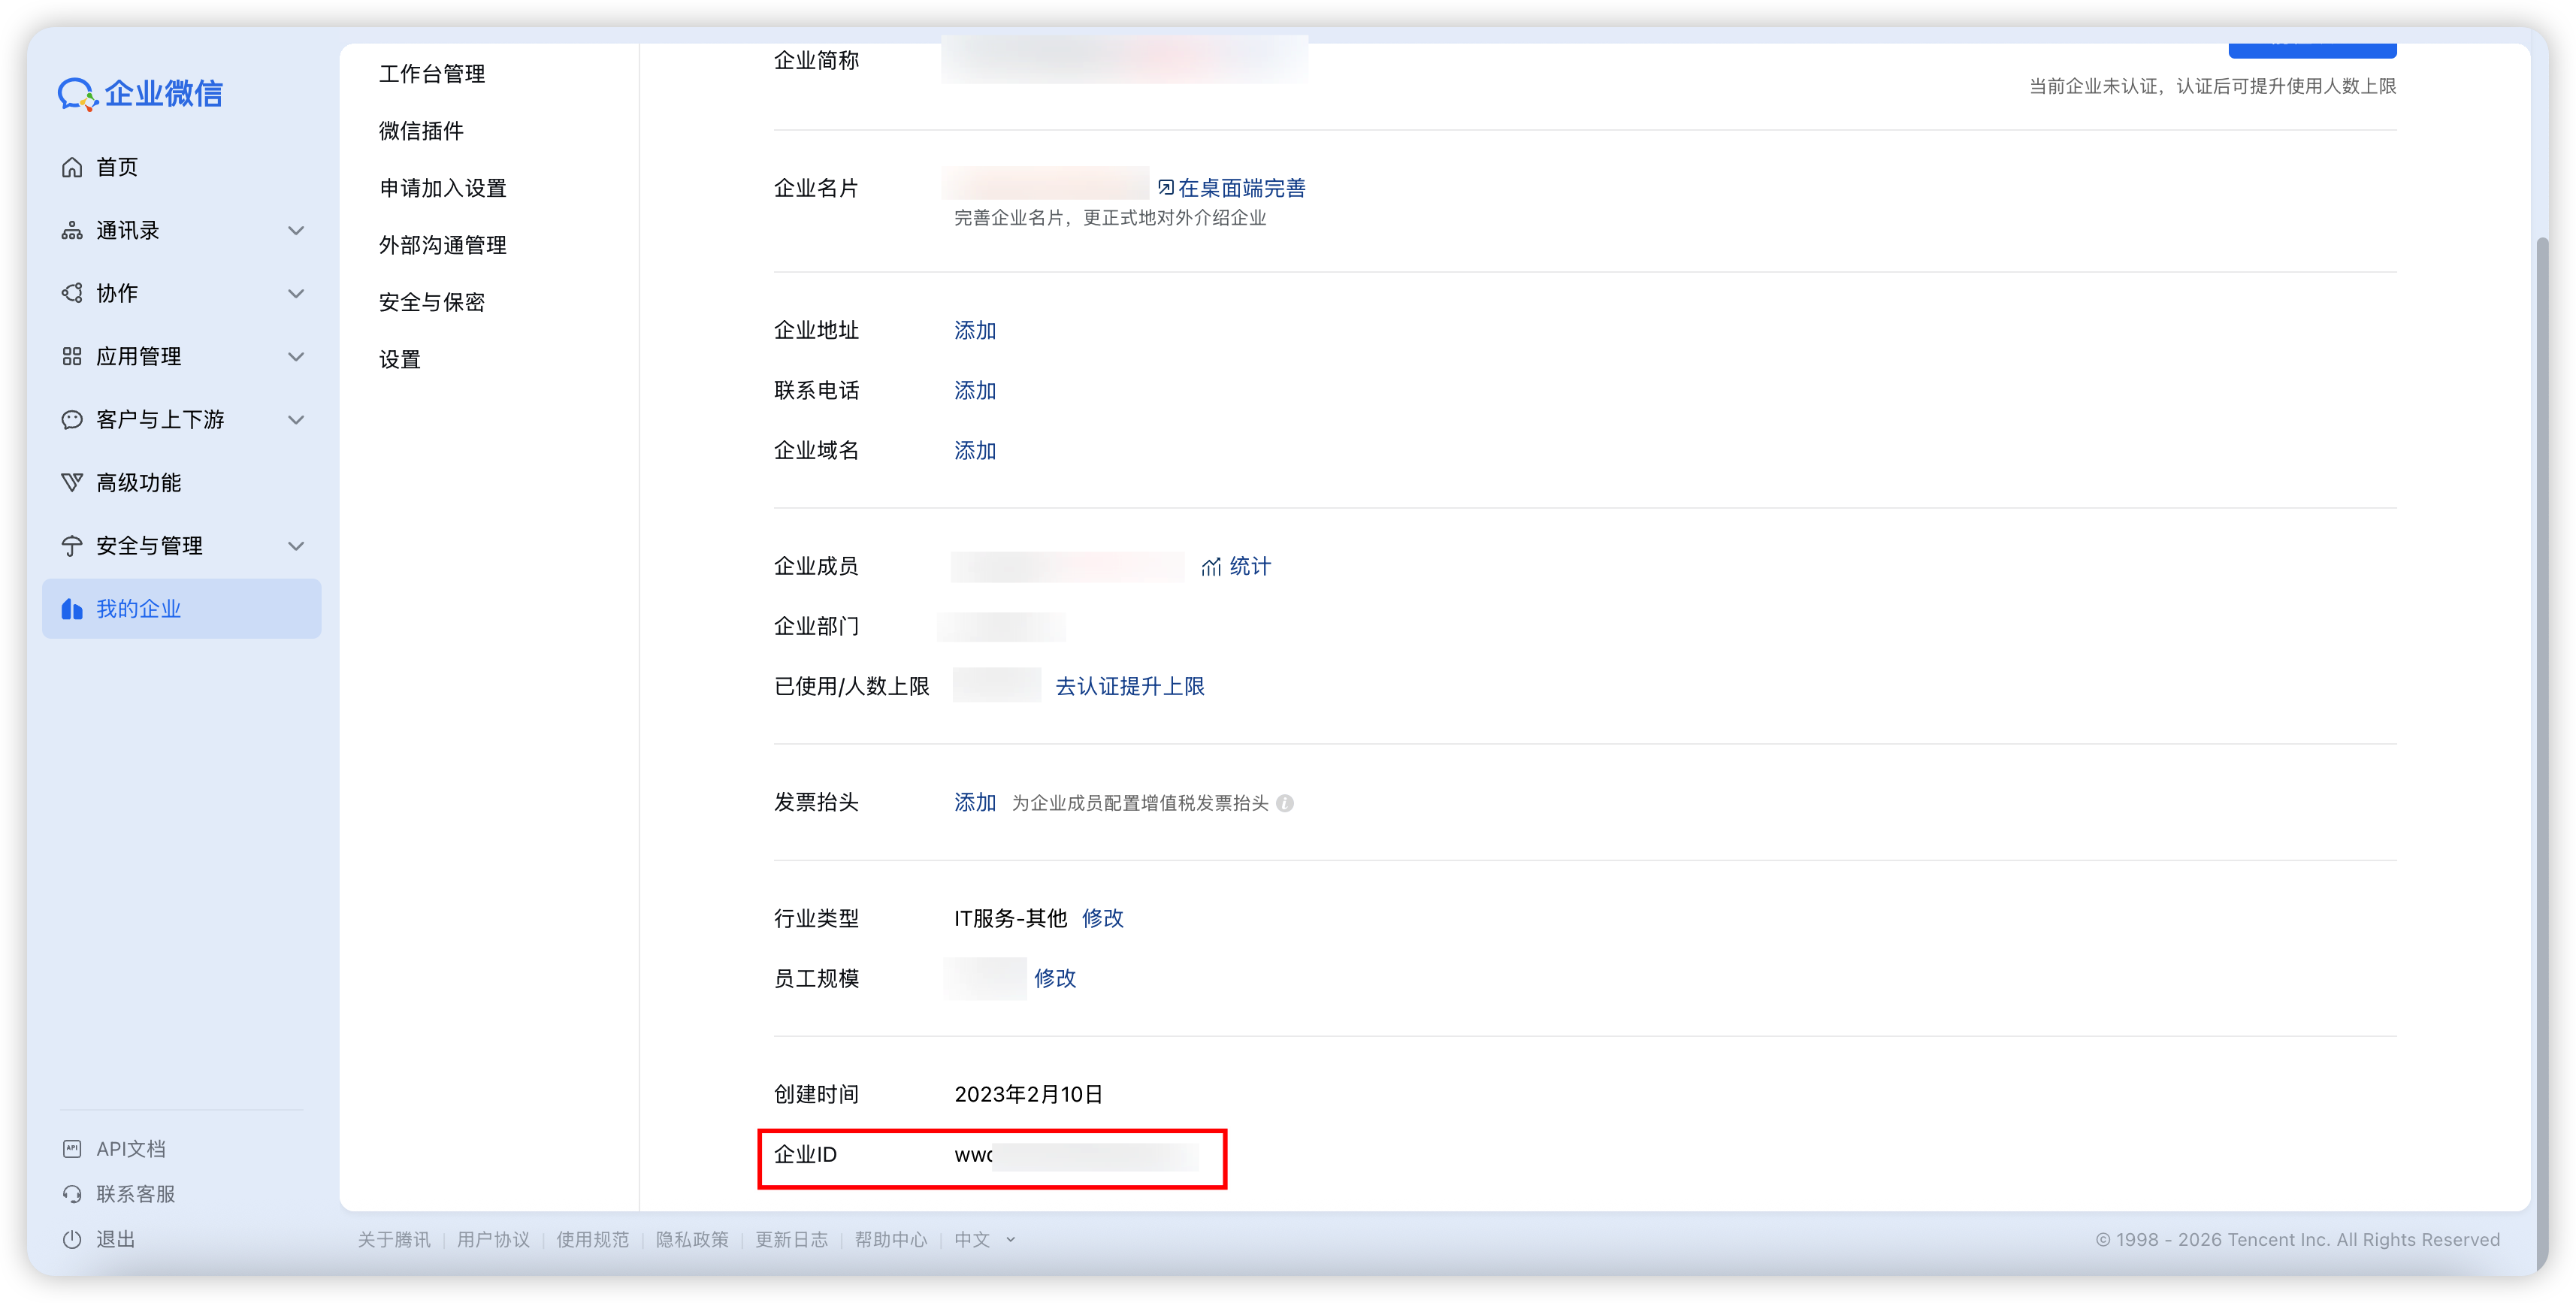
Task: Select 安全与保密 submenu item
Action: click(432, 302)
